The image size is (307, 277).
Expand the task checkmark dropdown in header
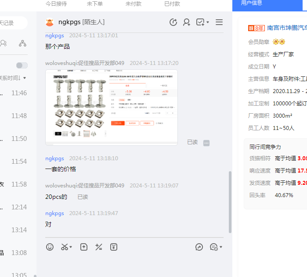(x=208, y=22)
